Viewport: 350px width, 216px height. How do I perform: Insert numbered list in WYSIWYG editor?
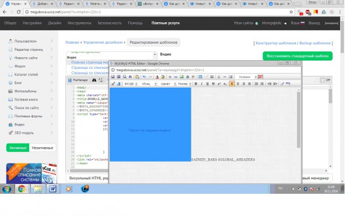(257, 83)
